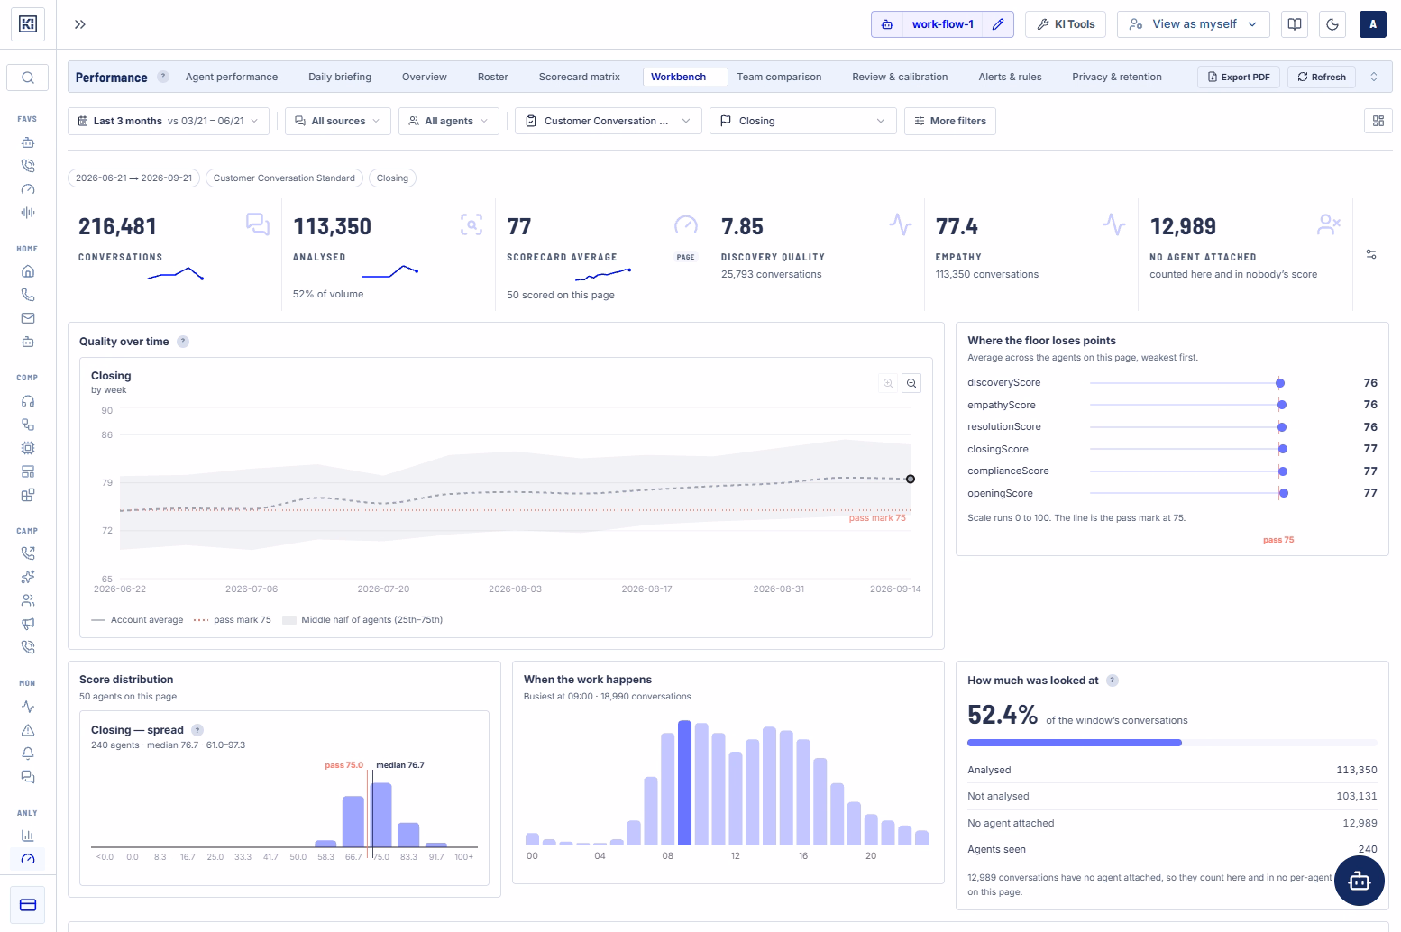Click the Refresh button

pyautogui.click(x=1322, y=77)
